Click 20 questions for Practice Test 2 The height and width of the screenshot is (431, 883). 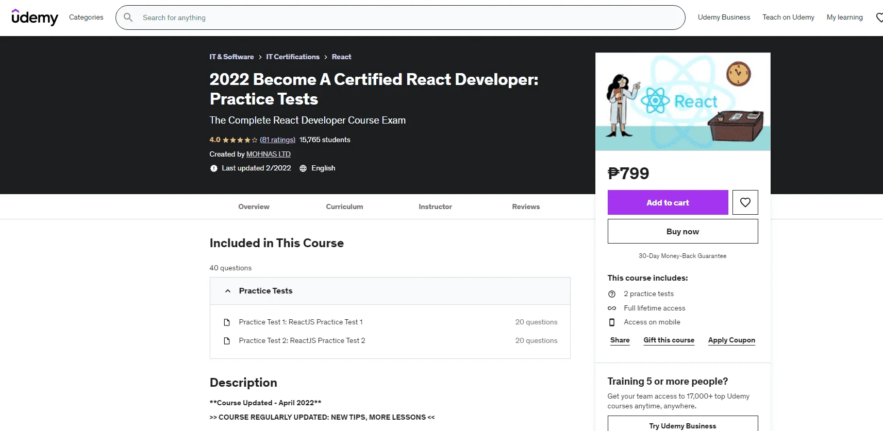point(536,341)
